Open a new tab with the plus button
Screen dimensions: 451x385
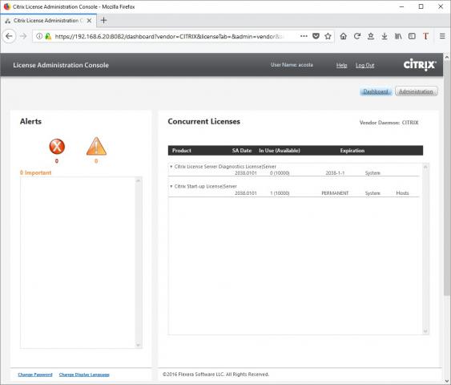coord(103,20)
